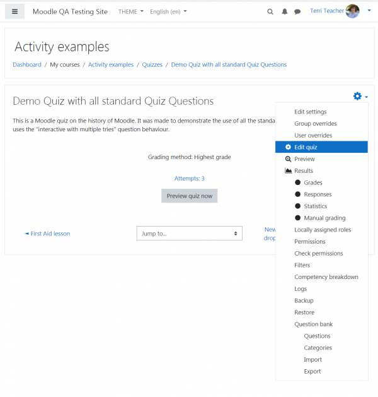
Task: Open Manual grading entry
Action: [x=324, y=218]
